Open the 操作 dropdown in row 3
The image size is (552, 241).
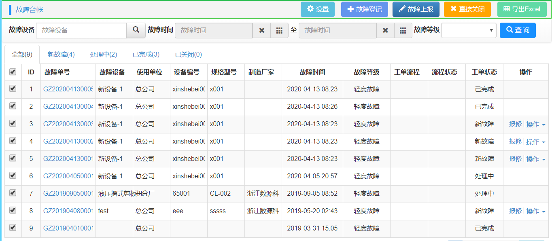coord(535,125)
